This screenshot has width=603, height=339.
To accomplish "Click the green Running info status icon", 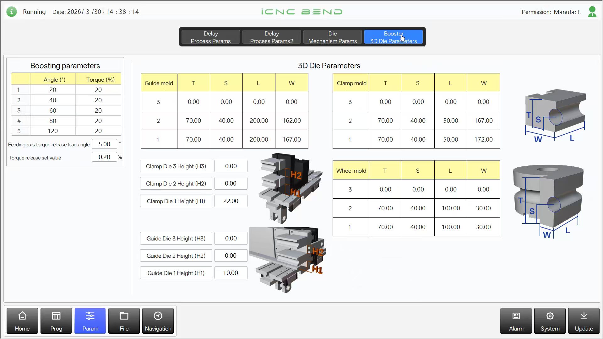I will click(x=12, y=12).
